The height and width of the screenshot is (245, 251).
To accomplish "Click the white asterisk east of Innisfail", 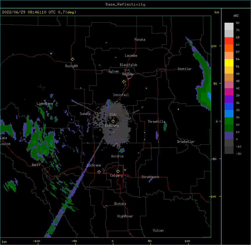I will click(146, 88).
